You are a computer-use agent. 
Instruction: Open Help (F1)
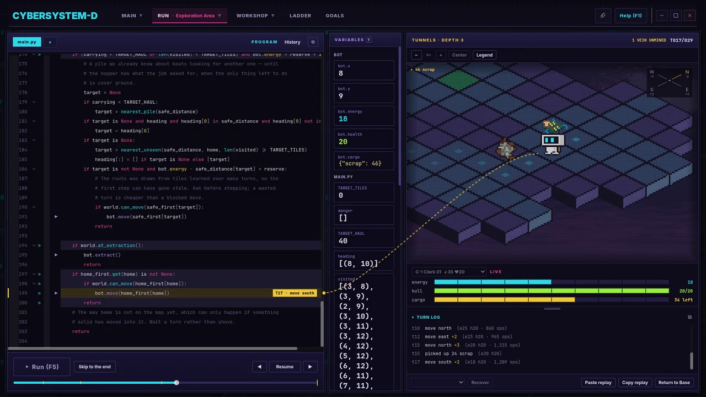pos(630,15)
